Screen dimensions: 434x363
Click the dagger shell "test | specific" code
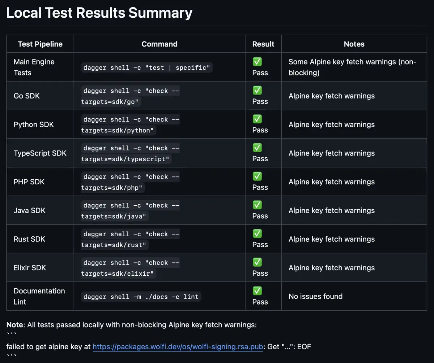pyautogui.click(x=147, y=67)
